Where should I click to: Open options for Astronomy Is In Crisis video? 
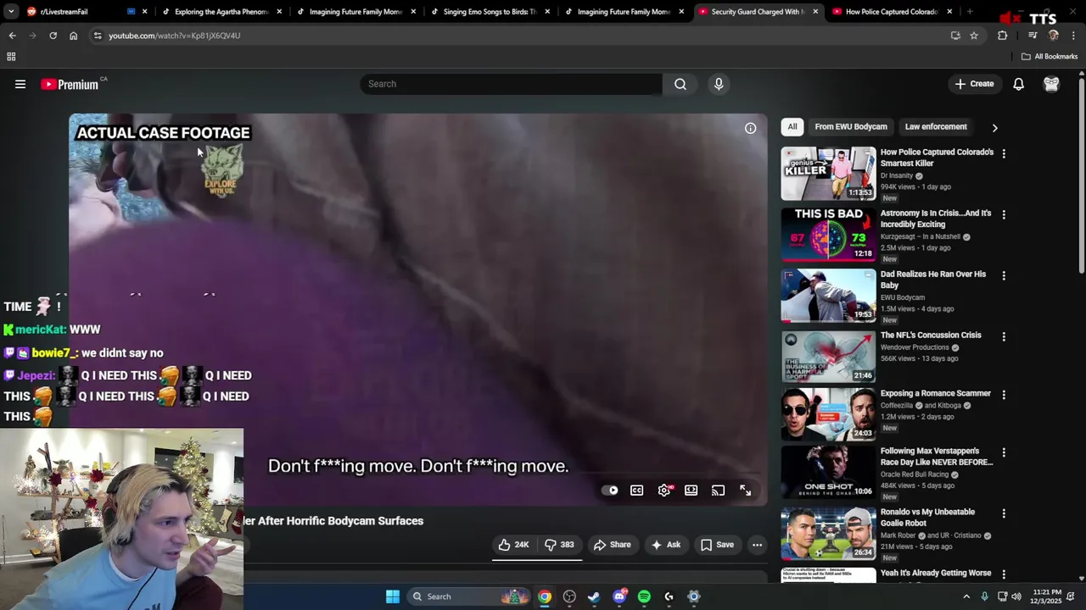pyautogui.click(x=1004, y=215)
